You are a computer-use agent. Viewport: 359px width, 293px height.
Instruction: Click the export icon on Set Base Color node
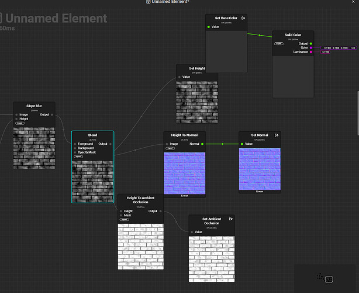[243, 18]
